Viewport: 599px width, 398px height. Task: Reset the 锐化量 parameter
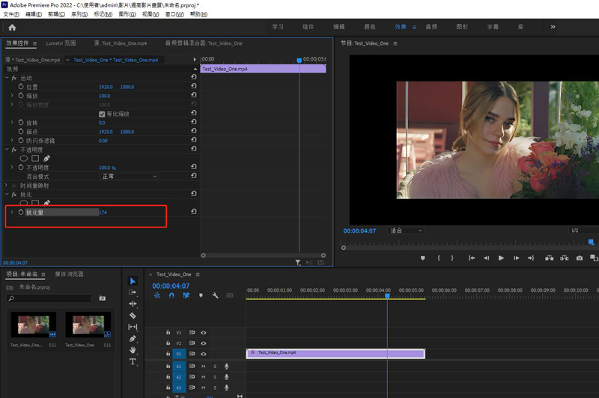(x=194, y=212)
